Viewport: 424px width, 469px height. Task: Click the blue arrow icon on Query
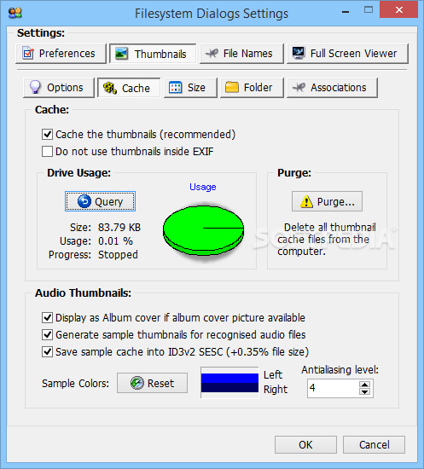pyautogui.click(x=84, y=201)
